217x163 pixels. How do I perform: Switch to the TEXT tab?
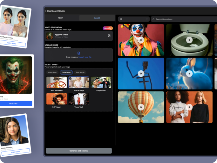click(60, 18)
